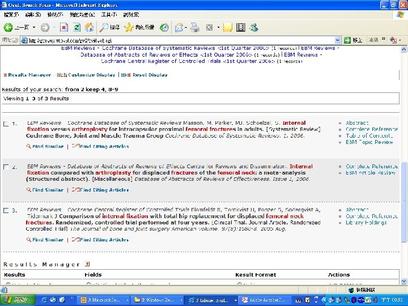Click the page icon in the address bar
The height and width of the screenshot is (306, 408).
click(x=24, y=40)
